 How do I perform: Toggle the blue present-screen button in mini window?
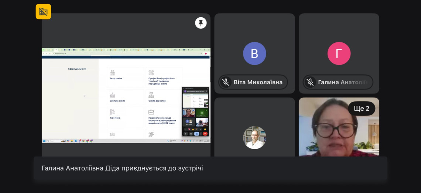pos(196,134)
